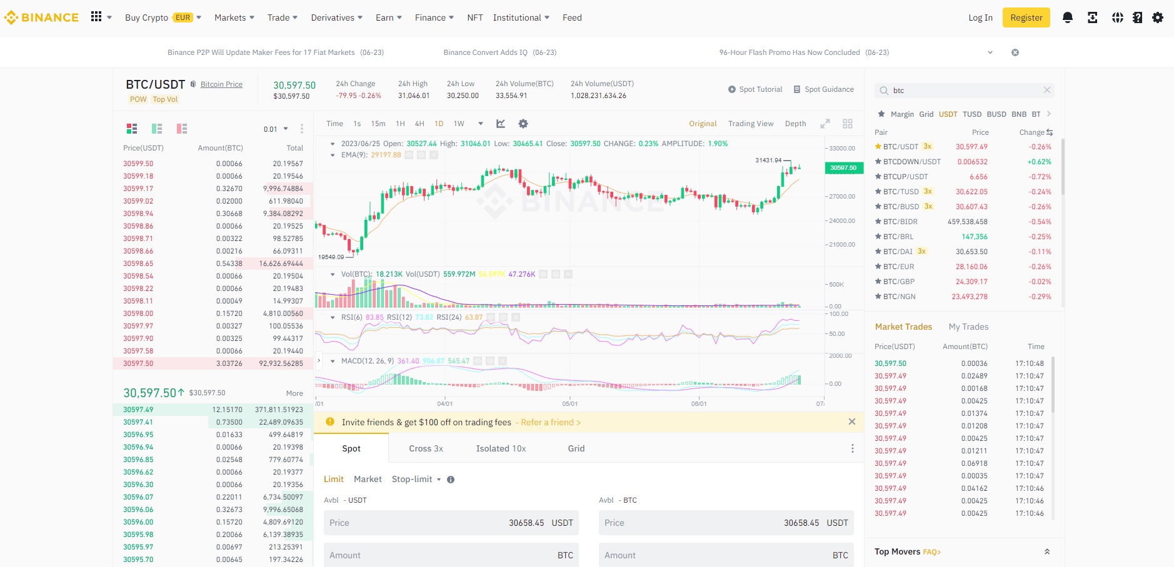The width and height of the screenshot is (1174, 567).
Task: Toggle EMA(9) indicator visibility
Action: click(409, 155)
